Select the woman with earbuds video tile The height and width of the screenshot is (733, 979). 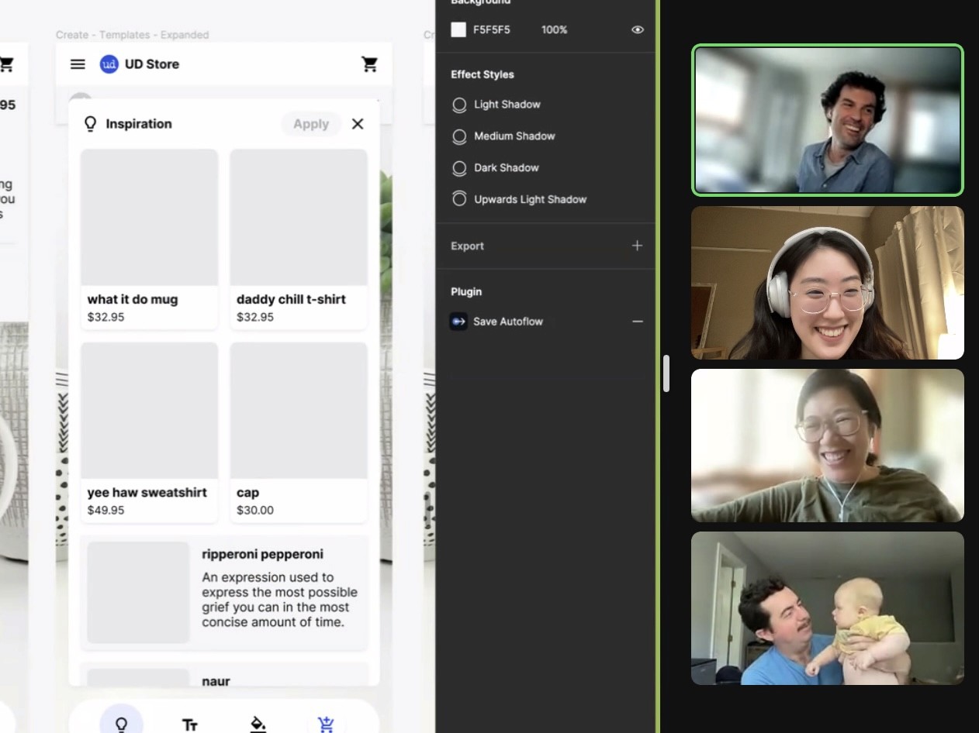[828, 446]
